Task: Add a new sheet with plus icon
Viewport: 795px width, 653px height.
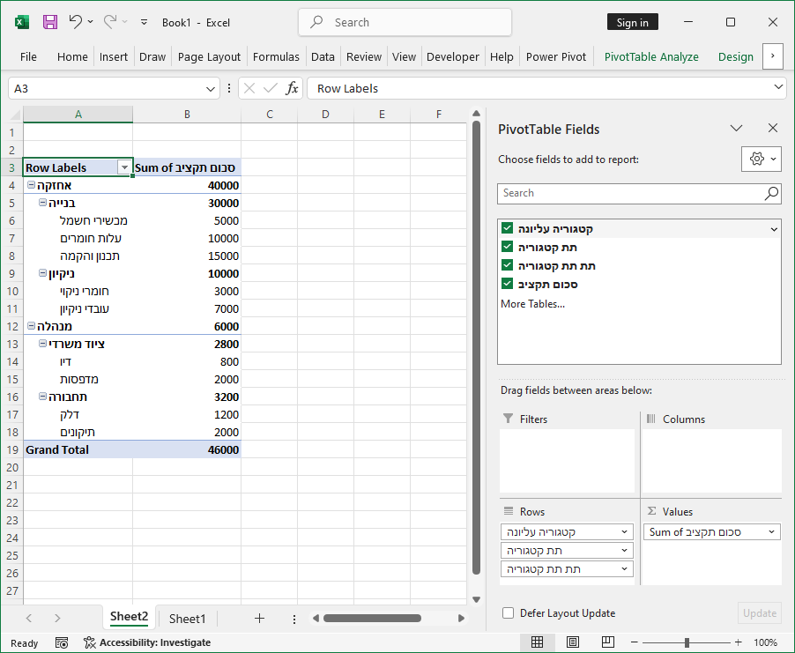Action: point(259,619)
